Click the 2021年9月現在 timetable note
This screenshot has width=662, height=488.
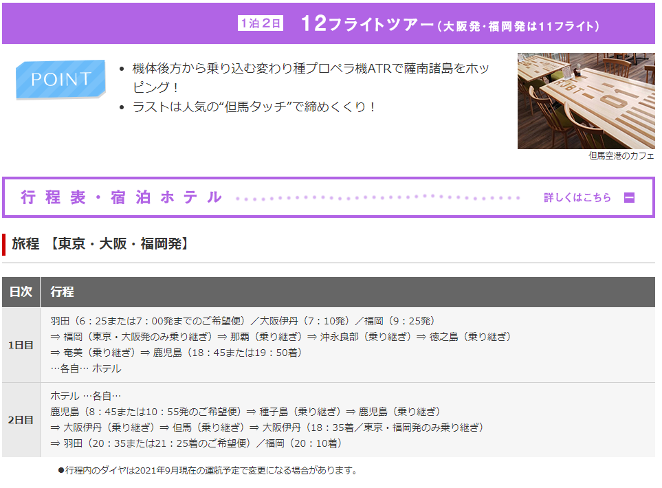[210, 471]
